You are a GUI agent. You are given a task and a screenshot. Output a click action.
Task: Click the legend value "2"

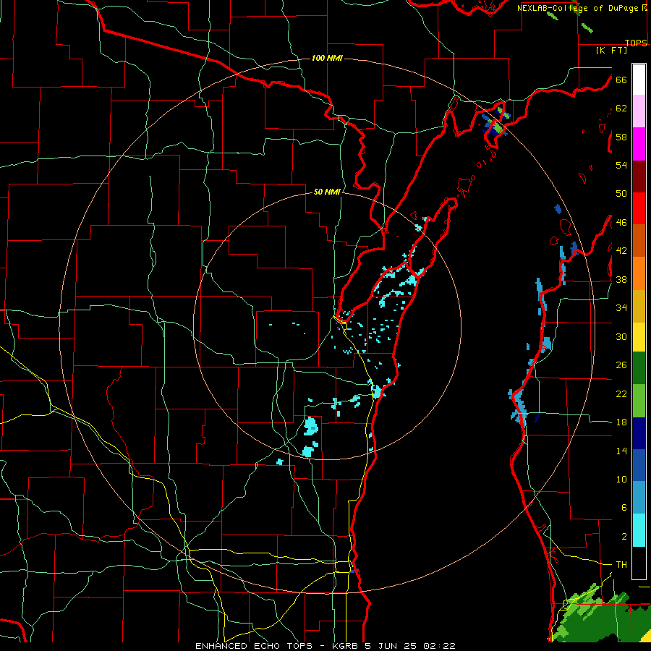point(624,537)
